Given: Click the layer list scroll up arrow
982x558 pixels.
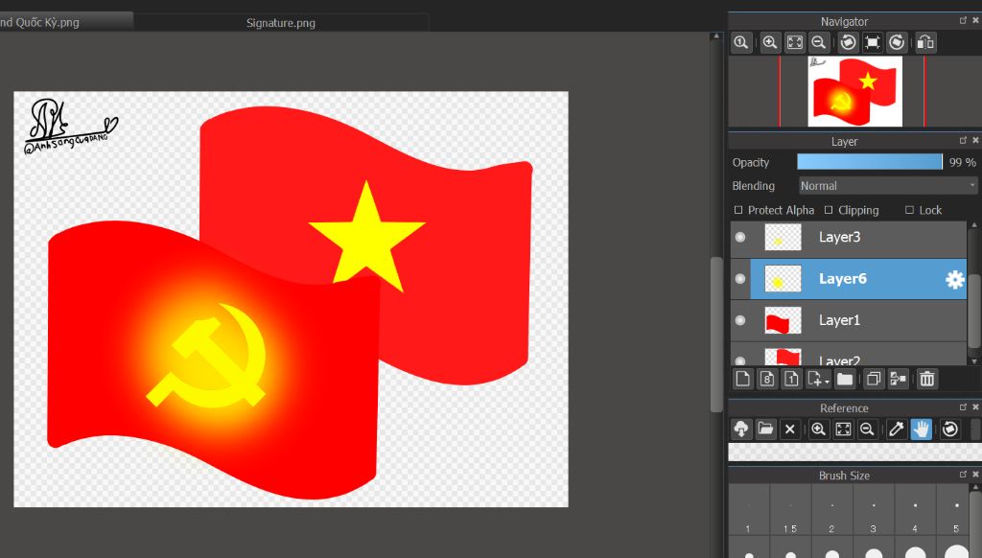Looking at the screenshot, I should 974,225.
